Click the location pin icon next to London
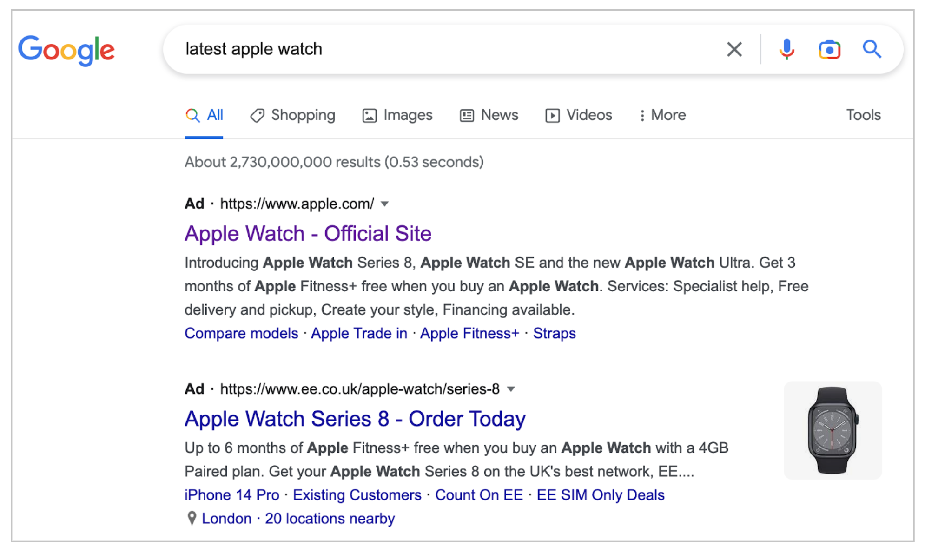The width and height of the screenshot is (925, 553). click(192, 518)
